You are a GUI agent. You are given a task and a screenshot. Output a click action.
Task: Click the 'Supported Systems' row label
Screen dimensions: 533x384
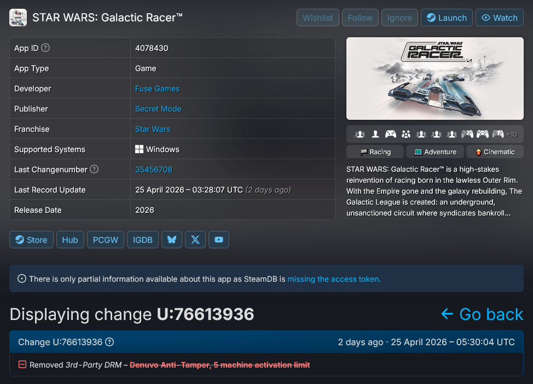pyautogui.click(x=50, y=149)
